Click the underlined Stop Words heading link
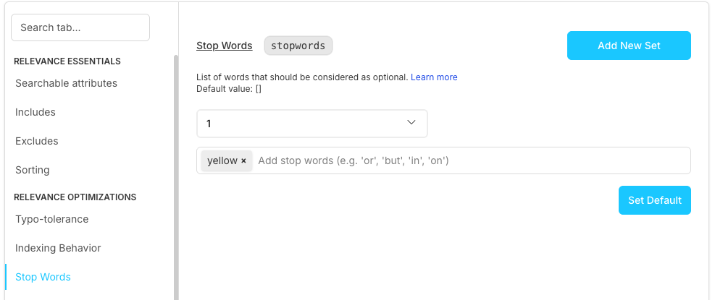The image size is (715, 300). 224,46
